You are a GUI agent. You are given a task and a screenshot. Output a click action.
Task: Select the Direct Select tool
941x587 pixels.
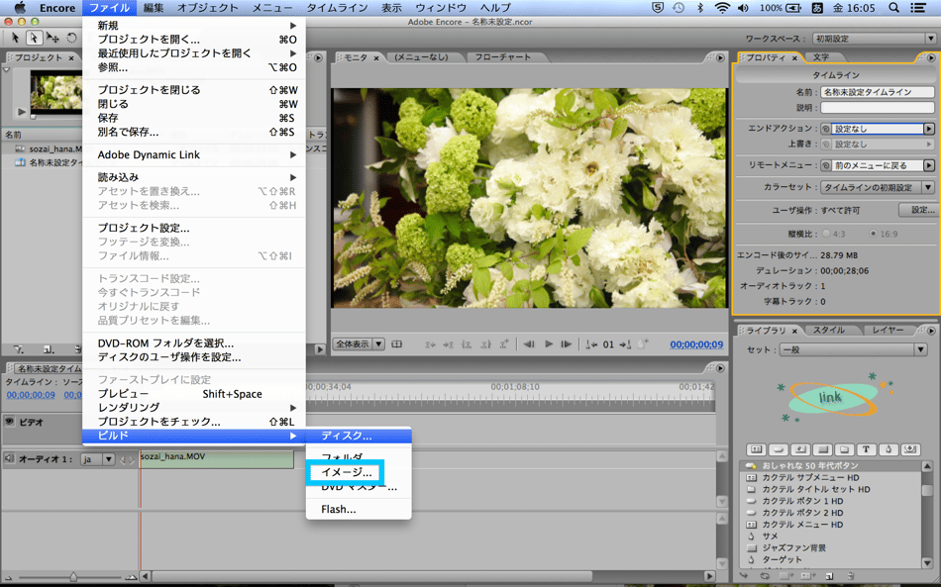tap(34, 38)
